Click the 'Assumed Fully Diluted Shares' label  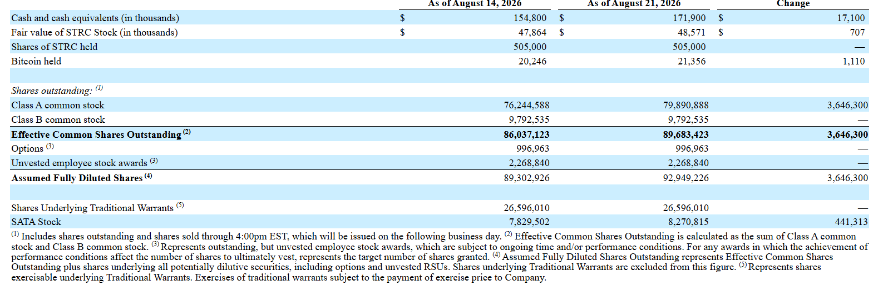[x=77, y=178]
